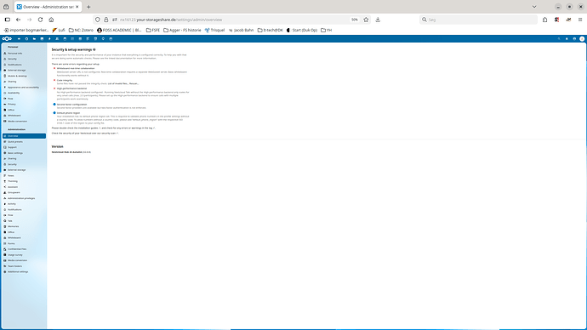Click the Nextcloud logo in the header

click(x=7, y=38)
